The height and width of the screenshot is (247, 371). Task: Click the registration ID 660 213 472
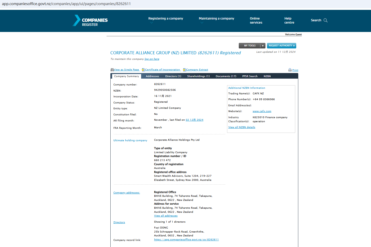pos(162,160)
